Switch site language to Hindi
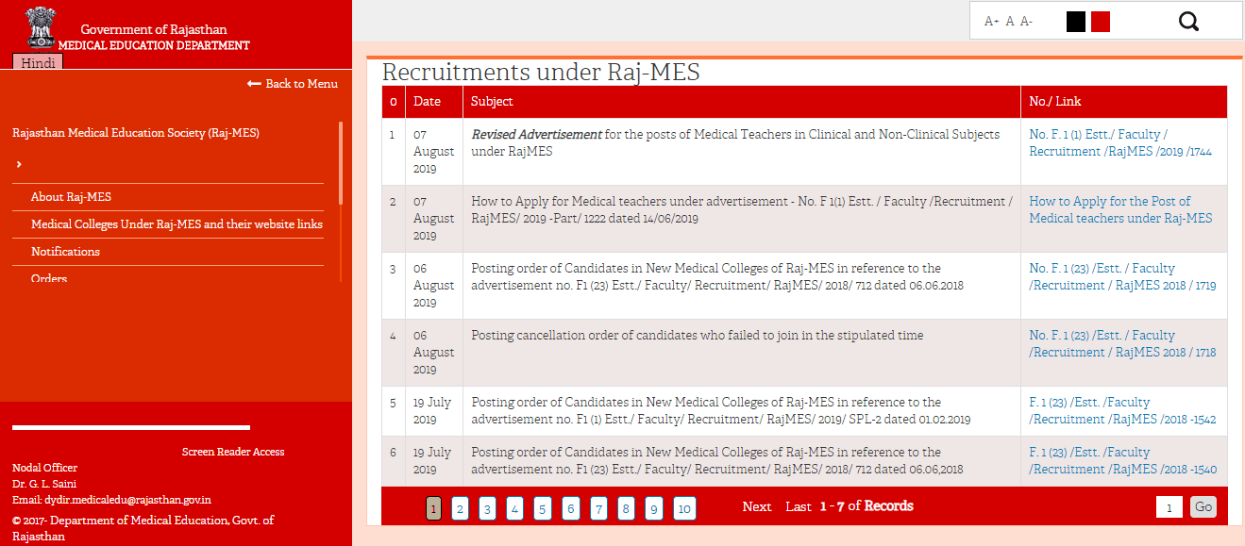Image resolution: width=1245 pixels, height=546 pixels. pyautogui.click(x=38, y=62)
